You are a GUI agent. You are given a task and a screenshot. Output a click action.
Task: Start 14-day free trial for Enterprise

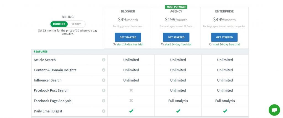point(227,44)
